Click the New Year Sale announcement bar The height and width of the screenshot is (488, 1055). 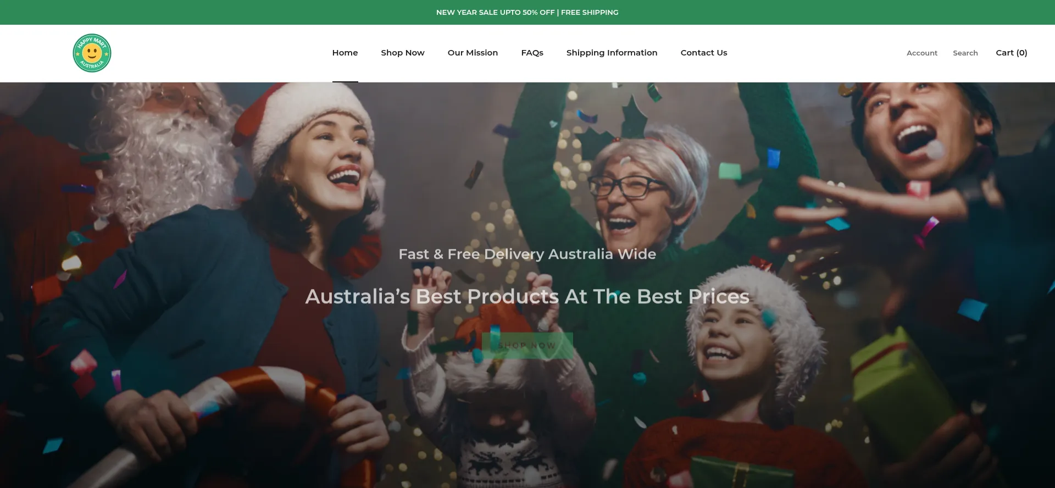[x=527, y=12]
